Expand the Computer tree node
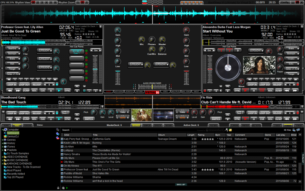The width and height of the screenshot is (305, 191). (x=3, y=129)
